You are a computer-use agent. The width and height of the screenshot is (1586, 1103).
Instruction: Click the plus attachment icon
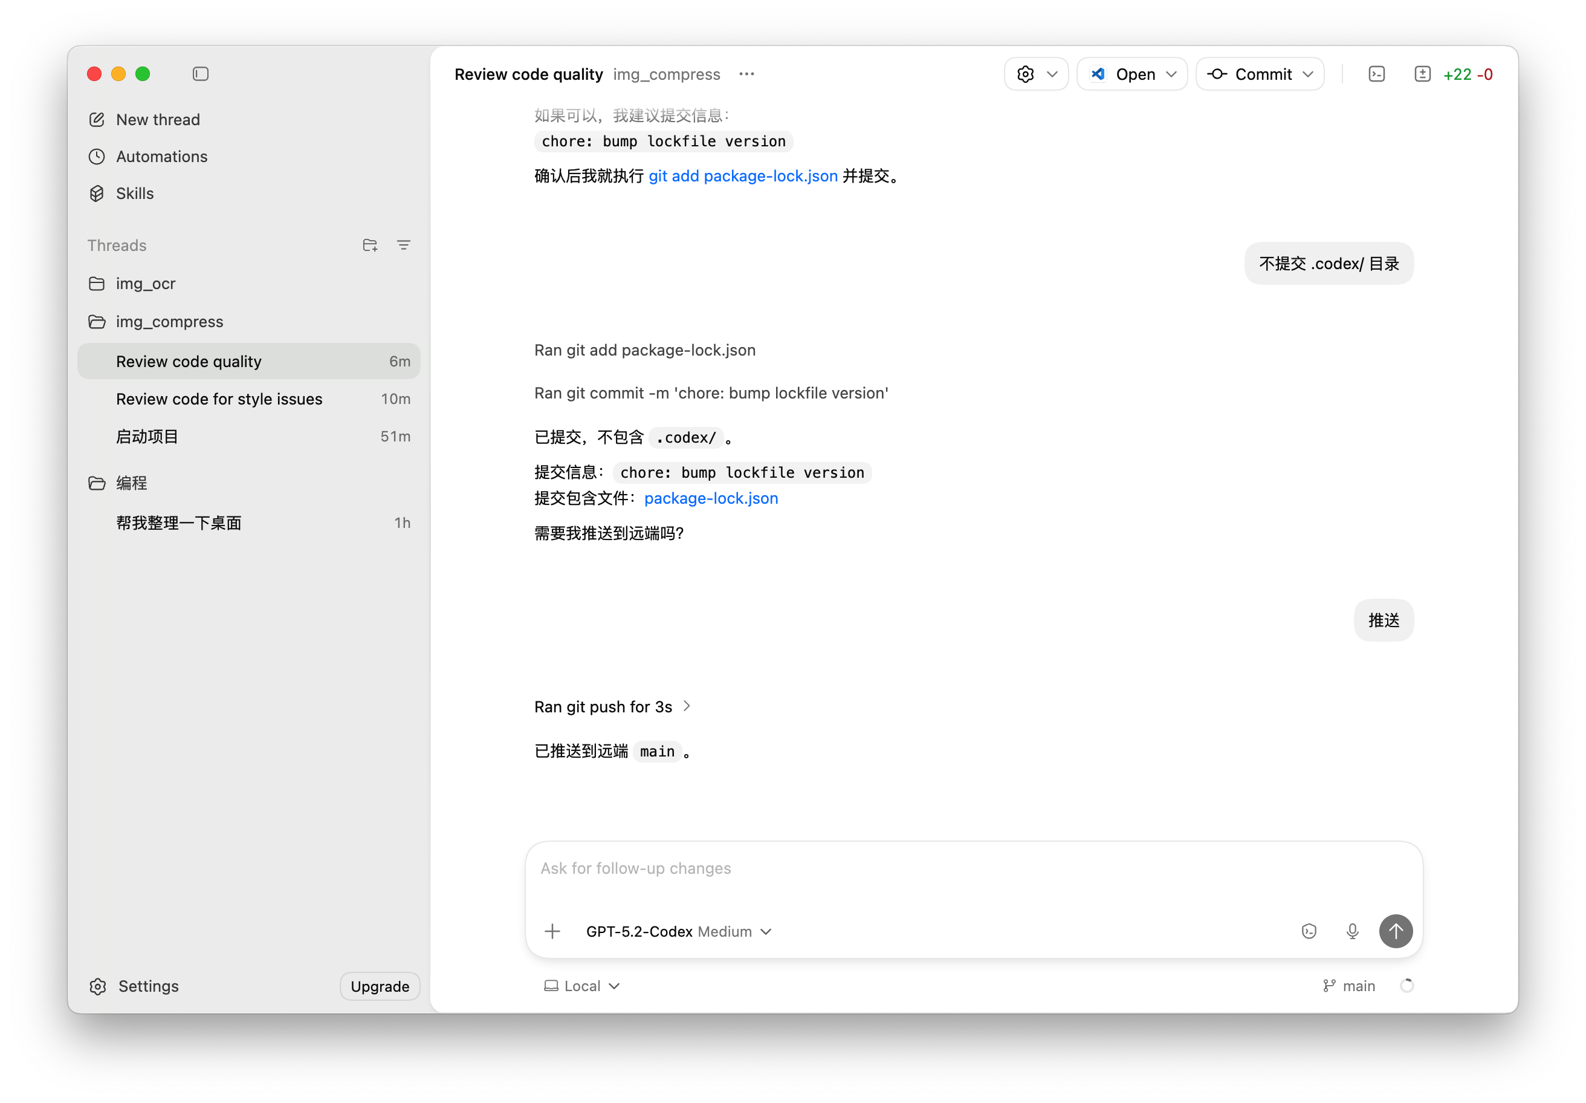[x=552, y=931]
